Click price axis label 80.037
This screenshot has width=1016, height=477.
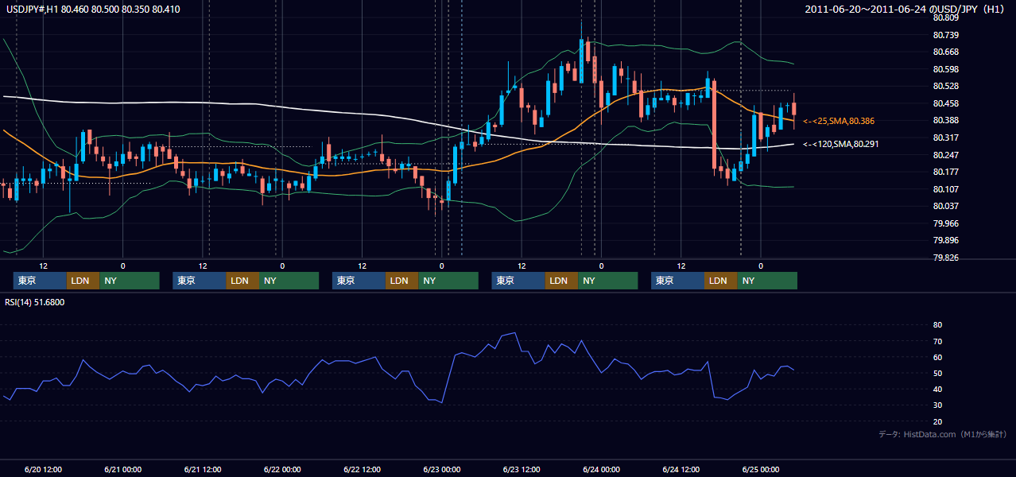[x=945, y=206]
